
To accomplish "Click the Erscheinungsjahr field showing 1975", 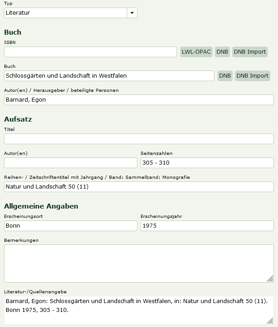I will [x=207, y=226].
